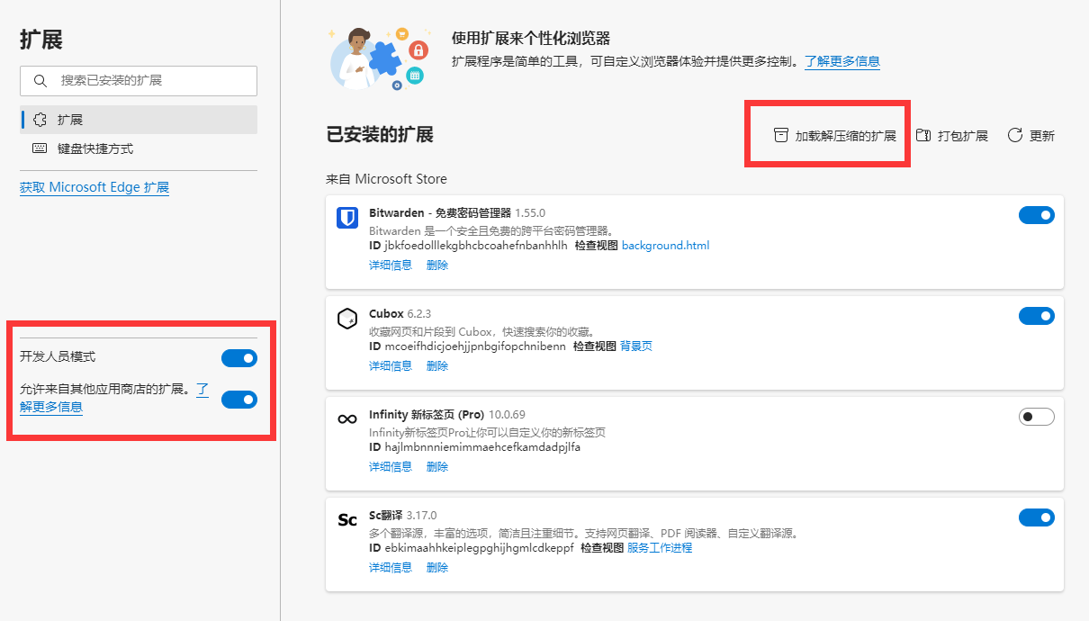Disable the Sc翻译 extension toggle
This screenshot has height=621, width=1089.
coord(1036,517)
